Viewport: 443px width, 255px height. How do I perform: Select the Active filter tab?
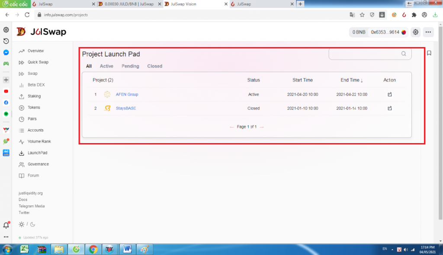(106, 66)
